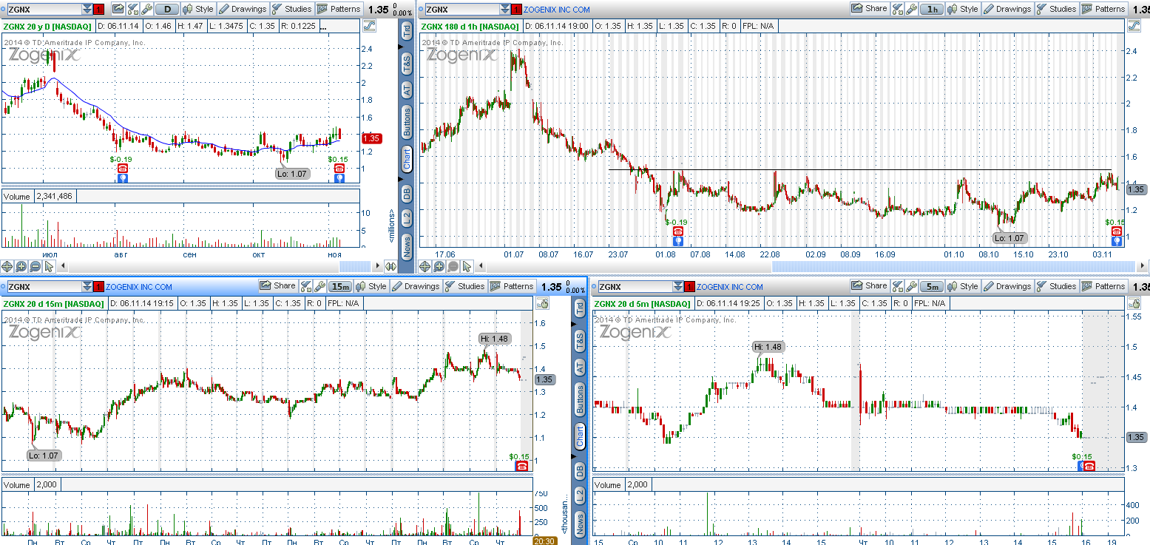The image size is (1150, 545).
Task: Select pointer cursor tool below 1h chart
Action: point(466,266)
